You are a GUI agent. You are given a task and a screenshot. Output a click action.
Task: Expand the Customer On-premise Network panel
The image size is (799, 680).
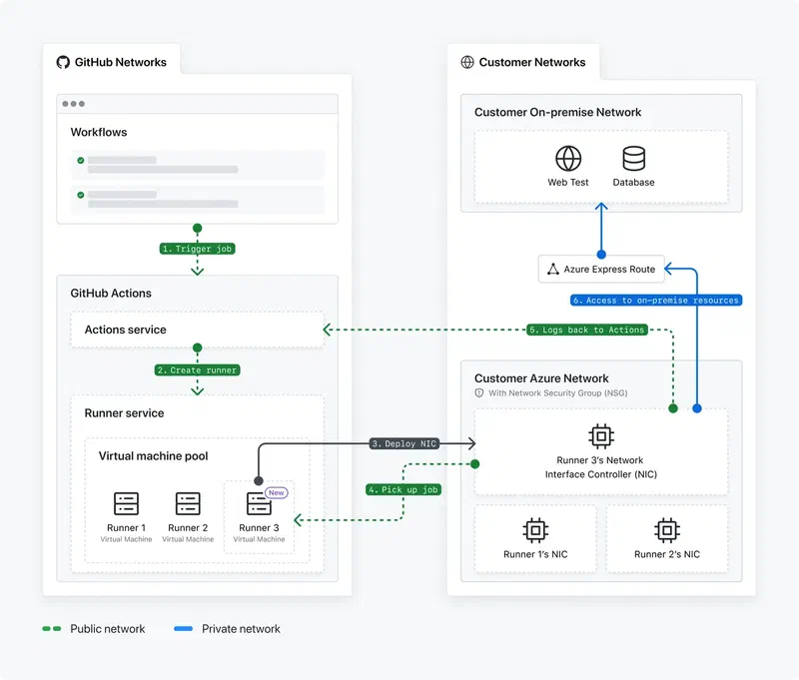click(x=556, y=112)
